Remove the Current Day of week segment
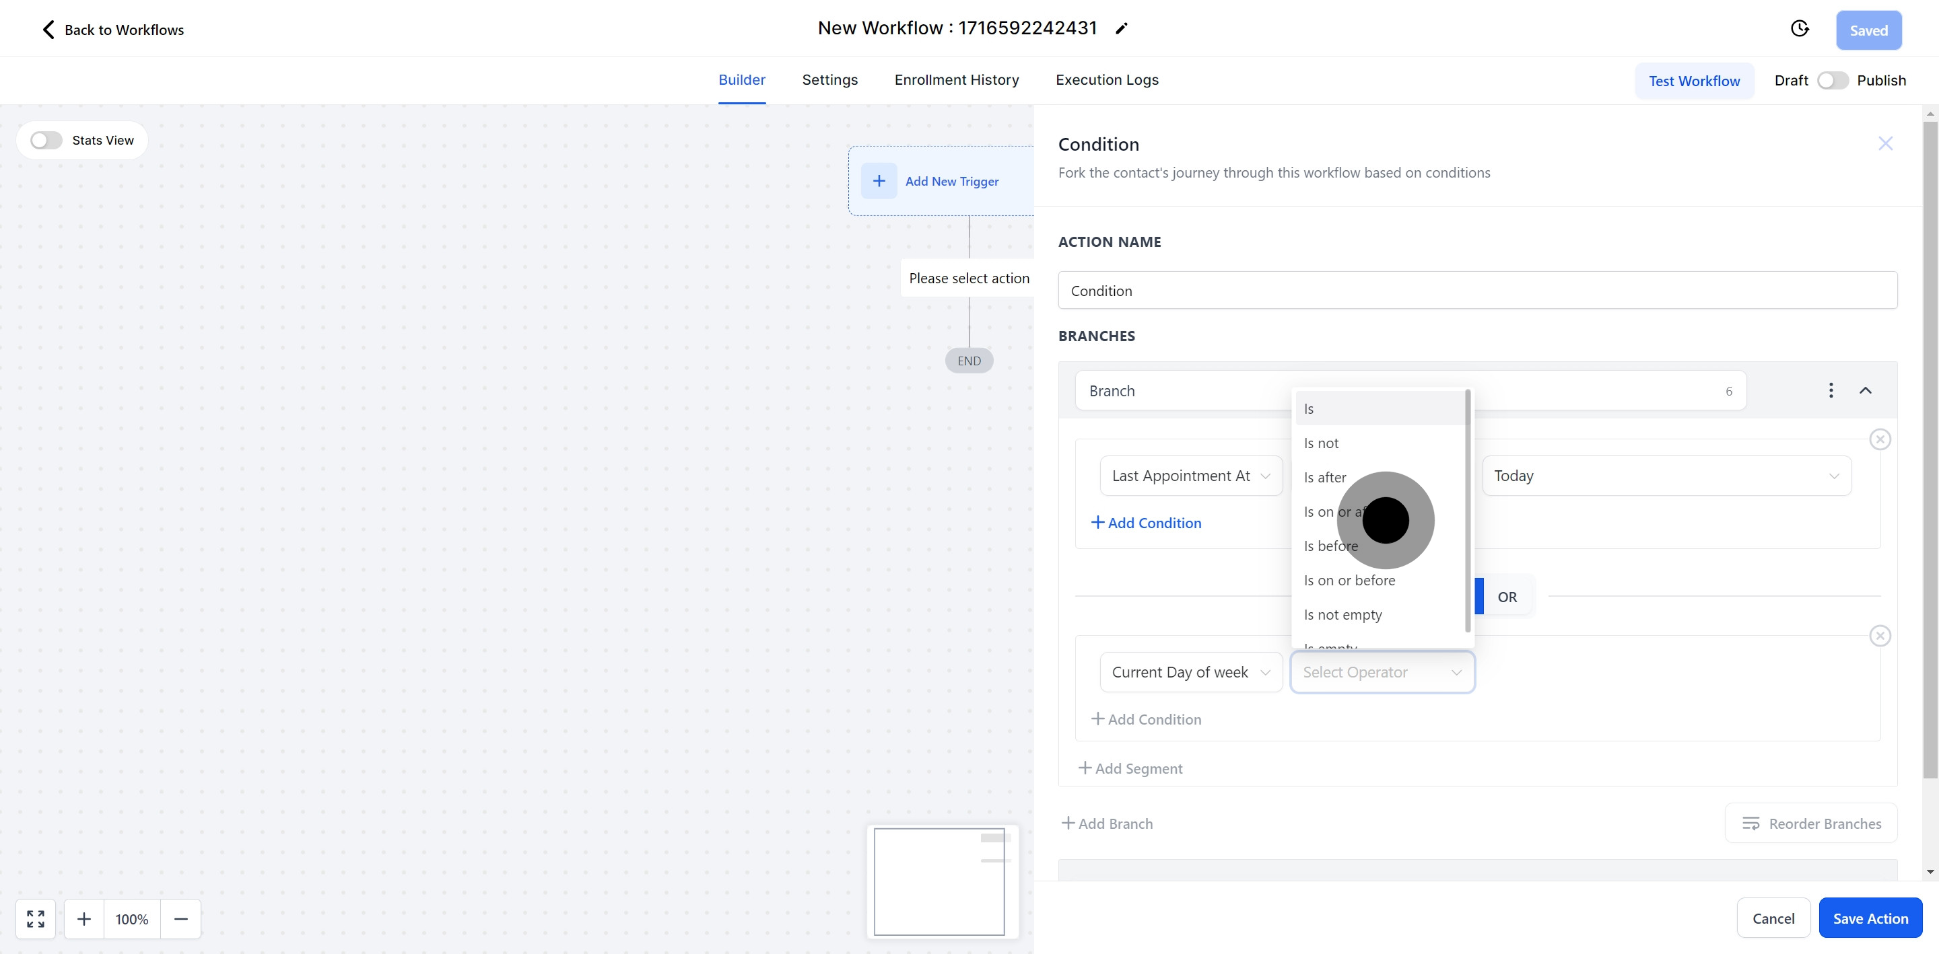The height and width of the screenshot is (954, 1939). click(1880, 636)
